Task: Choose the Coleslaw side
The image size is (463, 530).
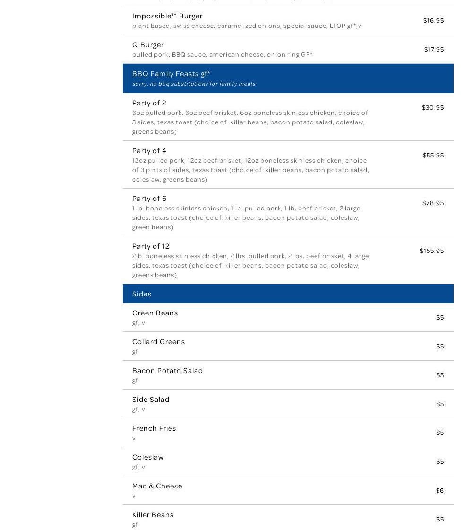Action: point(148,457)
